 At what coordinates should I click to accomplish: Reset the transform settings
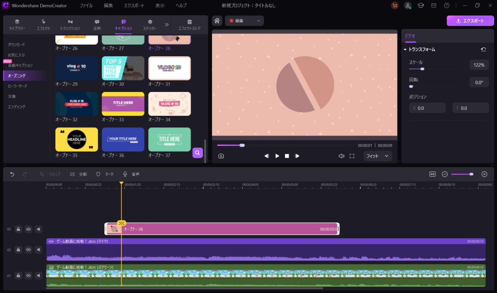(x=483, y=49)
